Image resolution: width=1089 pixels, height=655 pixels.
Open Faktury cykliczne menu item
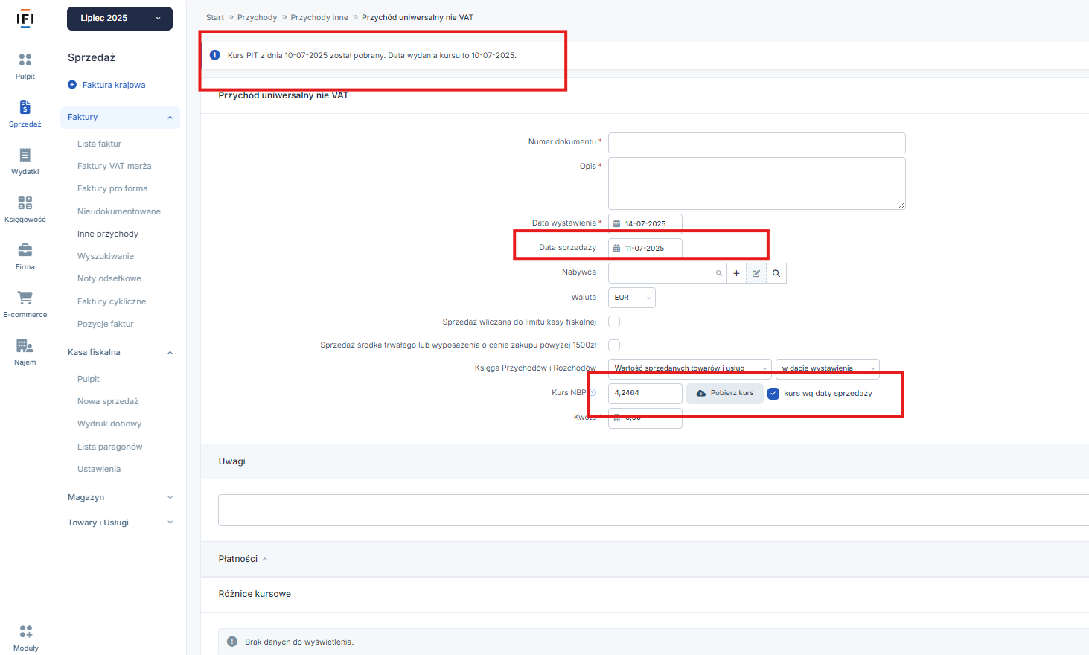(112, 301)
